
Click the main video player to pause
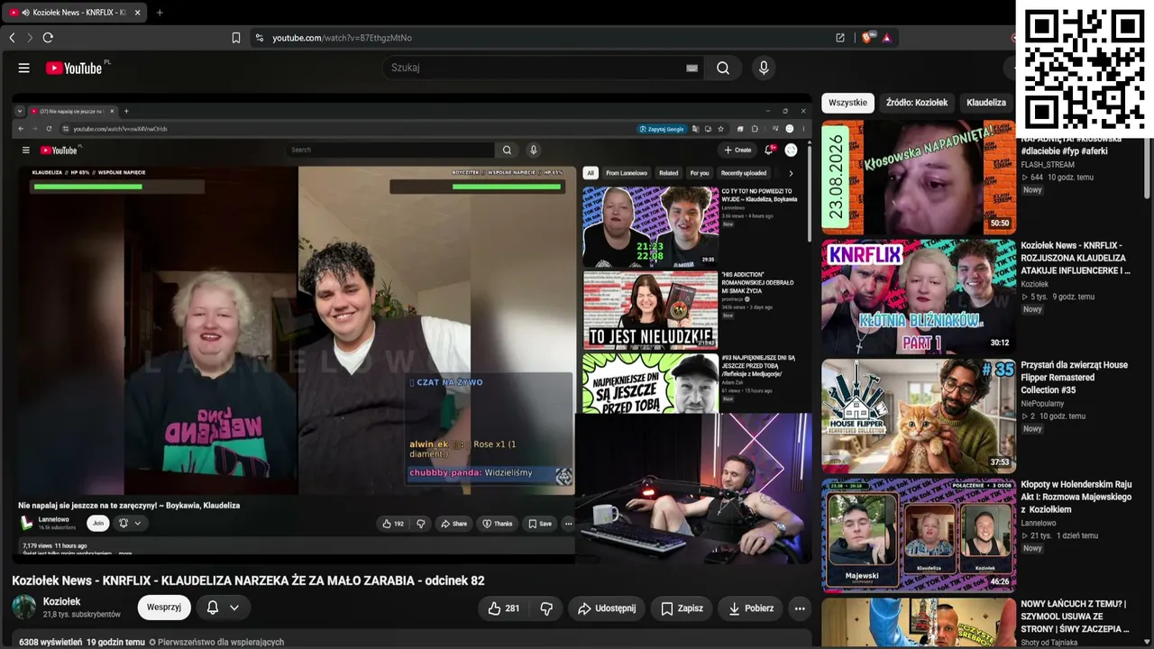click(412, 329)
